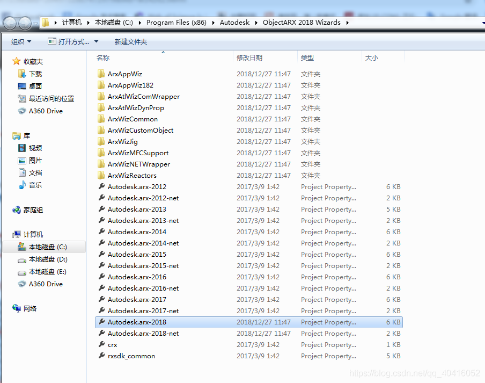Click wrench icon of crx file
Screen dimensions: 485x383
101,344
